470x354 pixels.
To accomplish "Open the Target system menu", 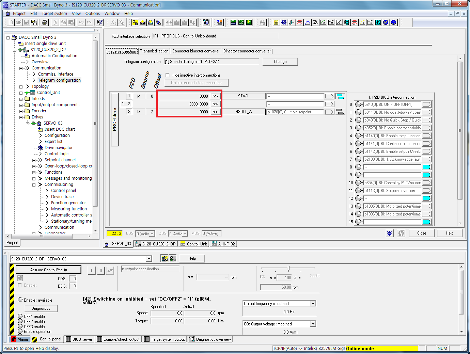I will click(54, 14).
